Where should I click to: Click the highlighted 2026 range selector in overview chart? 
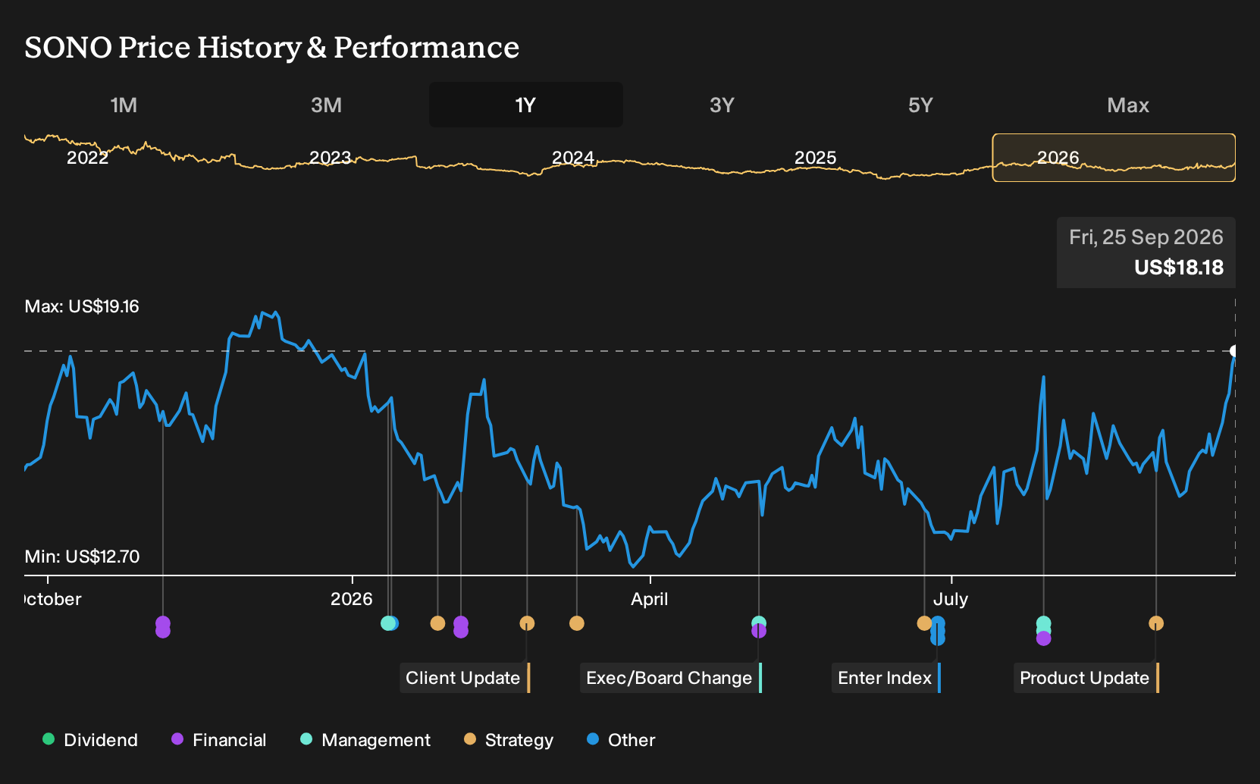1114,158
